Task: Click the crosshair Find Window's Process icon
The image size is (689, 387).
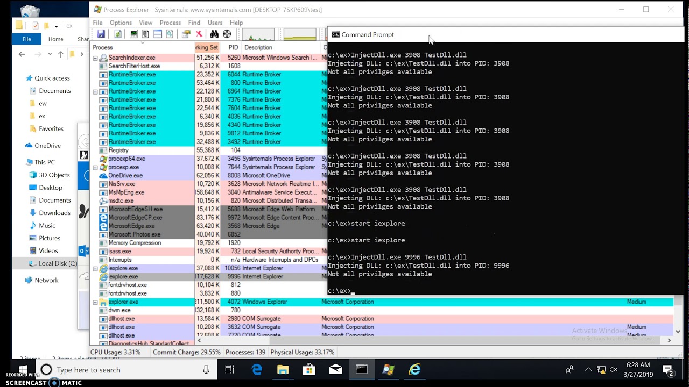Action: pyautogui.click(x=227, y=34)
